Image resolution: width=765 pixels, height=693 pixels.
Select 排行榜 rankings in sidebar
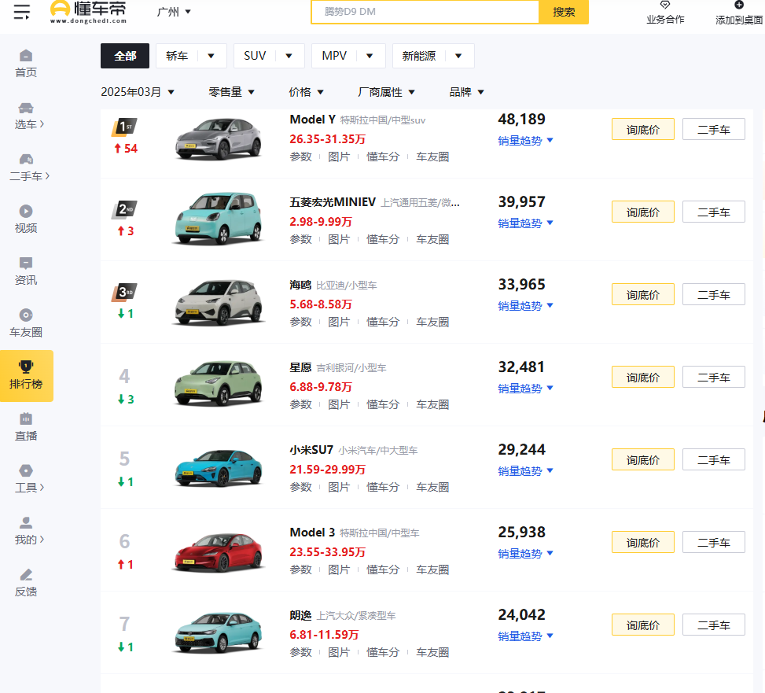tap(27, 376)
